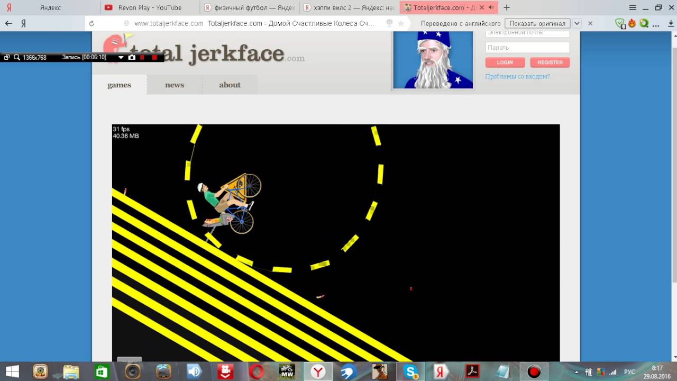
Task: Click the LOGIN button
Action: pos(505,62)
